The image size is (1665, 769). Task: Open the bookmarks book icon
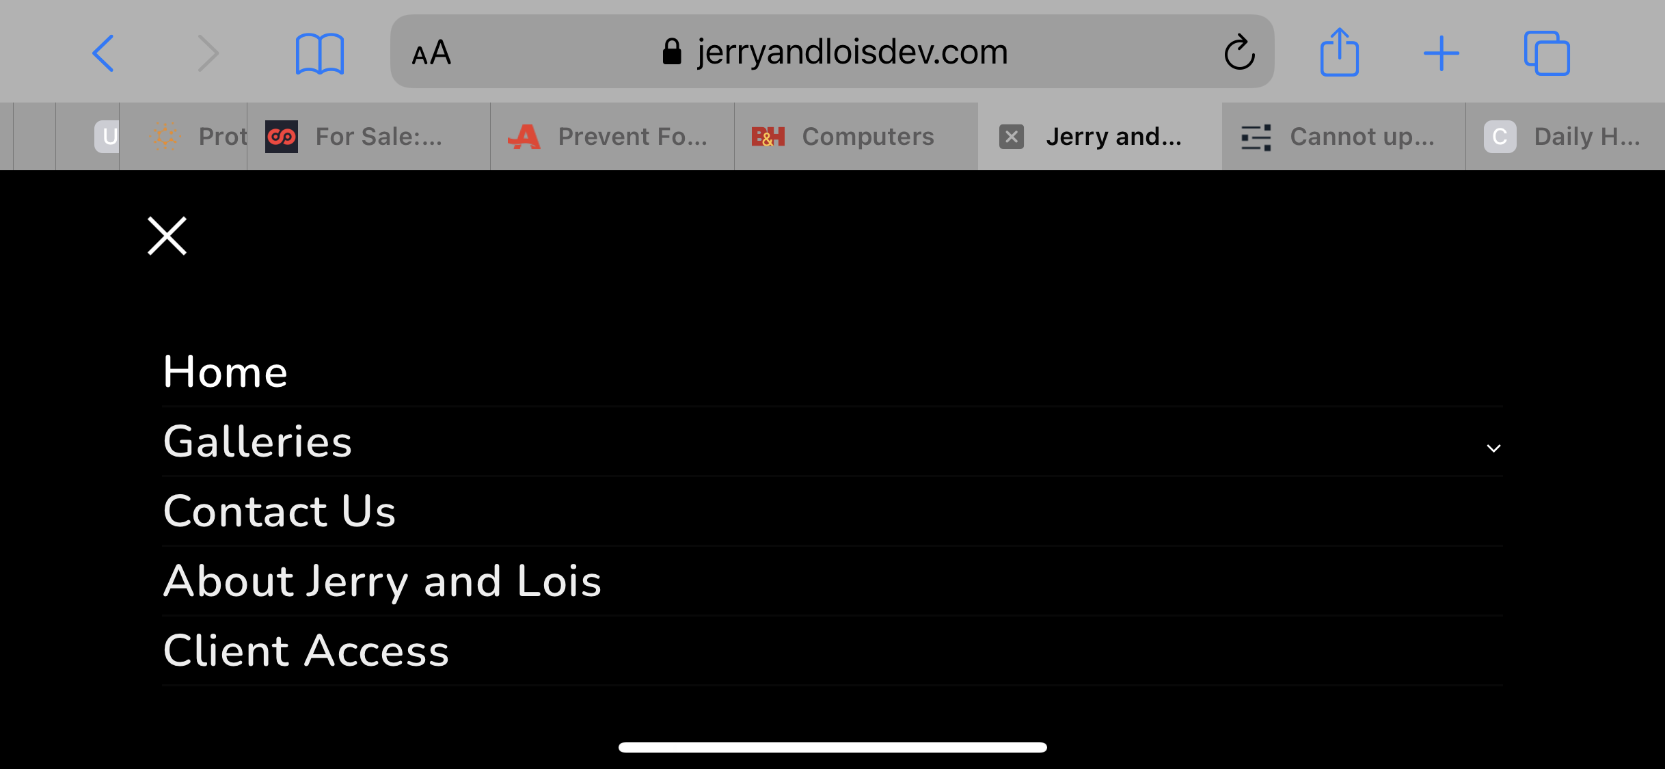click(x=319, y=53)
